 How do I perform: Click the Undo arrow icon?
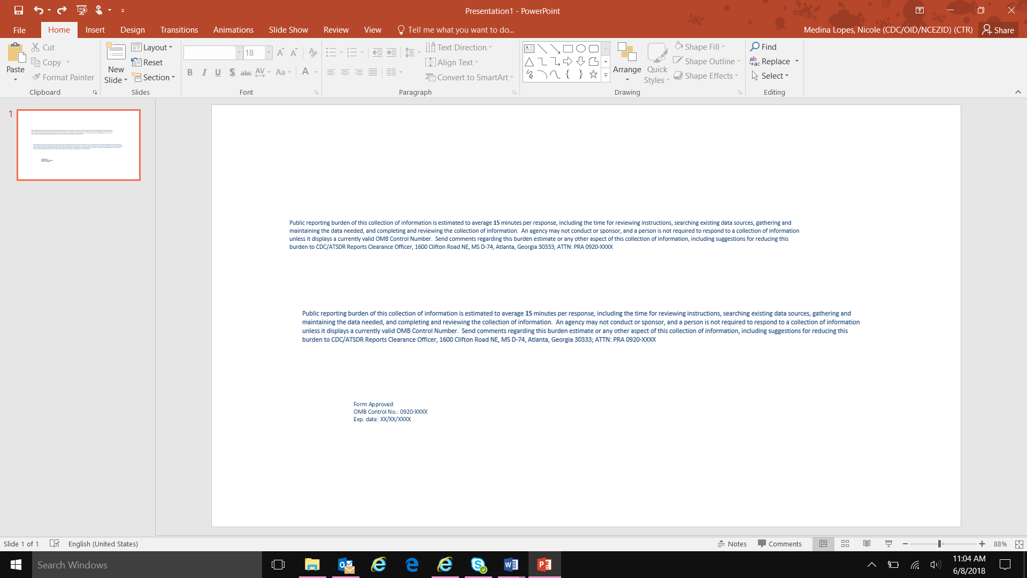point(38,10)
